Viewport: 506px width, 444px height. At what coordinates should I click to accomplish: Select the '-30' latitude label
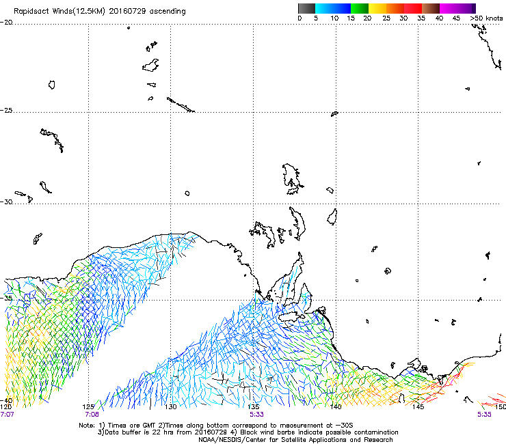tap(6, 202)
